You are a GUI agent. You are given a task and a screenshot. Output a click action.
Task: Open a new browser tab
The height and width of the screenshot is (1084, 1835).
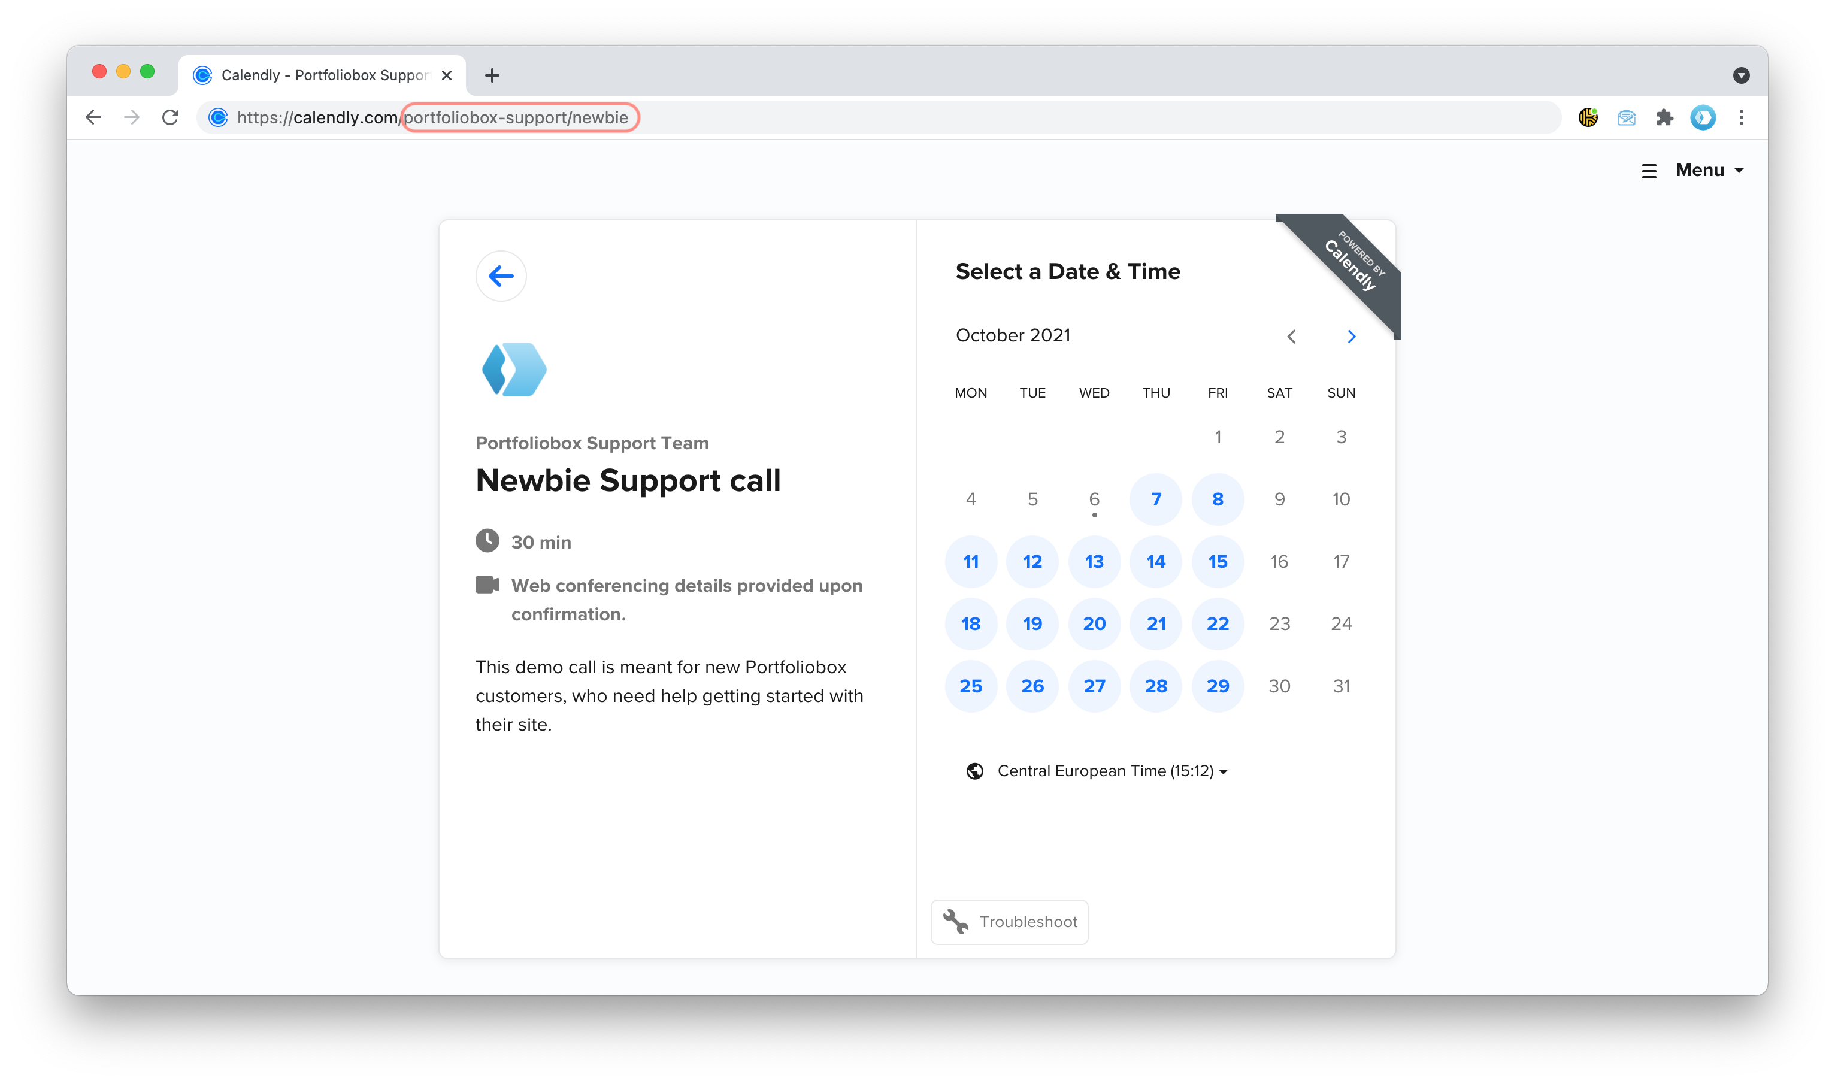(x=492, y=74)
